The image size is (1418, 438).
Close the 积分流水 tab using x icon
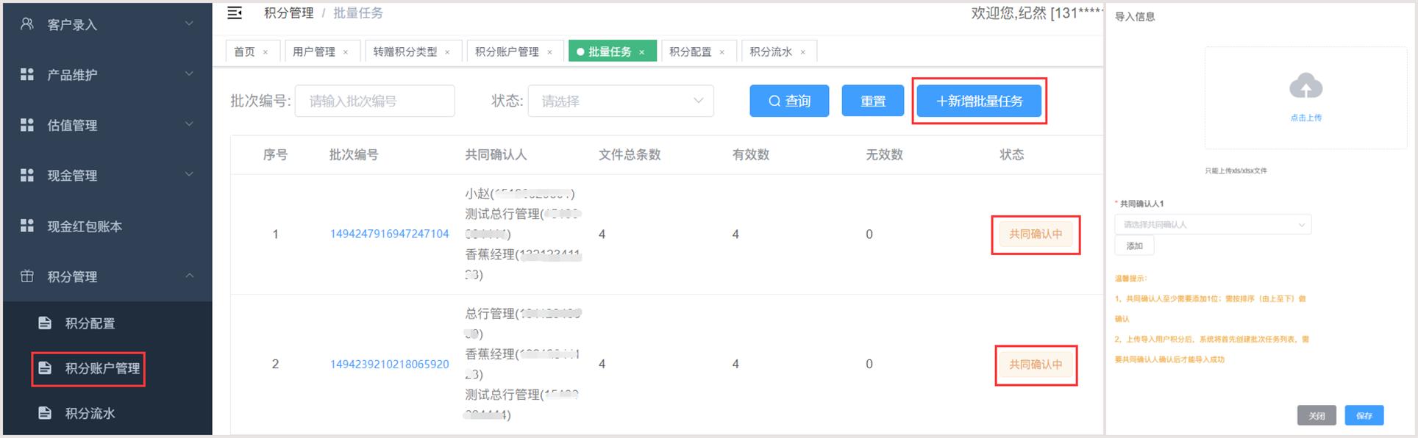[803, 52]
